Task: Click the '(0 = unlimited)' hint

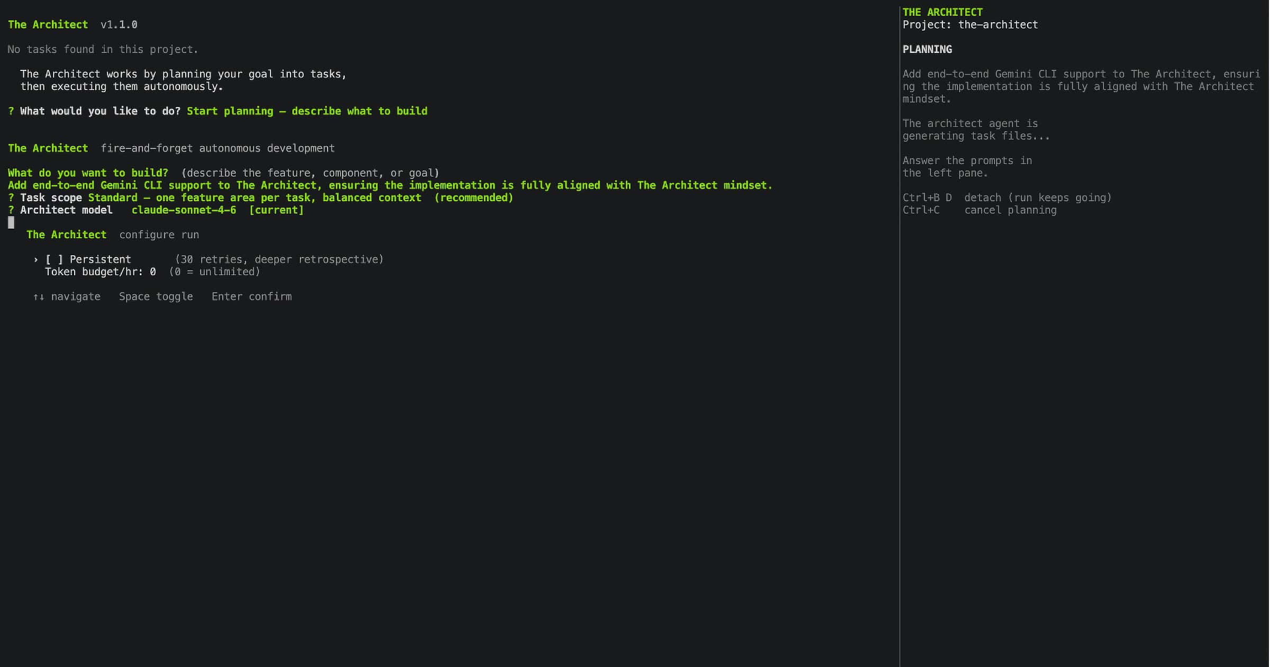Action: pyautogui.click(x=215, y=272)
